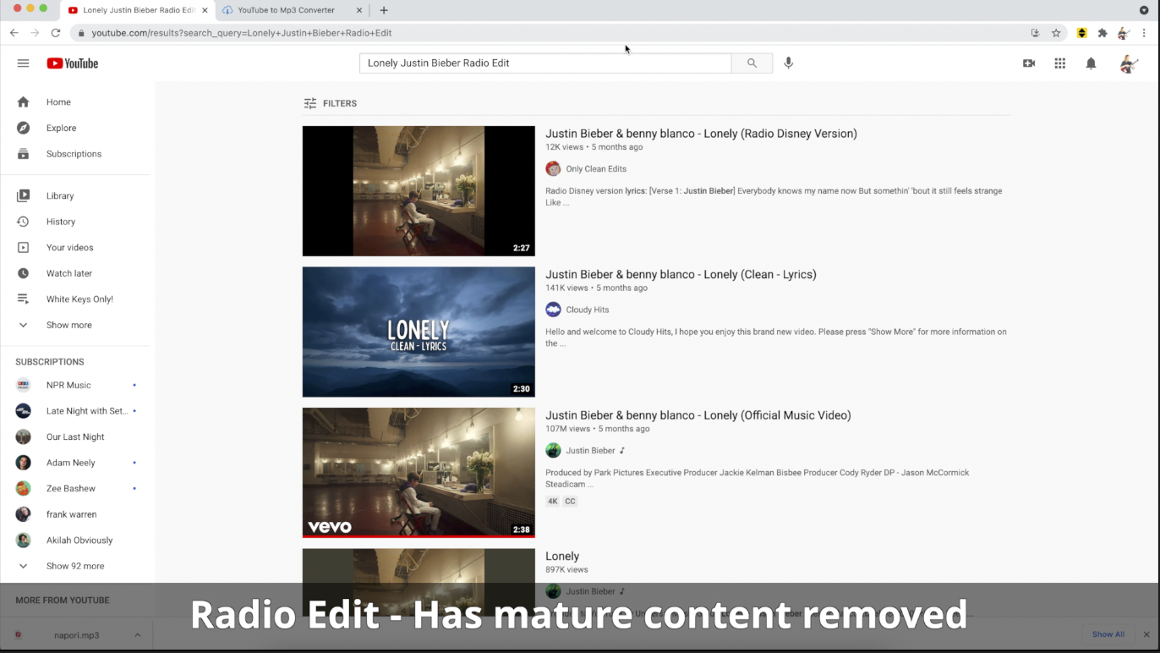
Task: Open your account avatar menu
Action: click(x=1129, y=63)
